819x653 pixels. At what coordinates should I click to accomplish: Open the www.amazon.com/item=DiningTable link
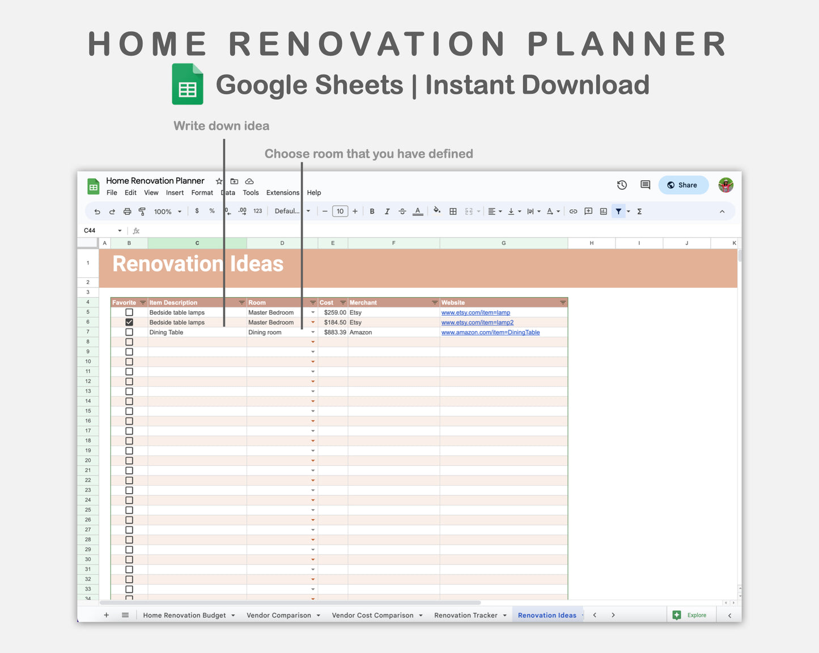[x=490, y=332]
